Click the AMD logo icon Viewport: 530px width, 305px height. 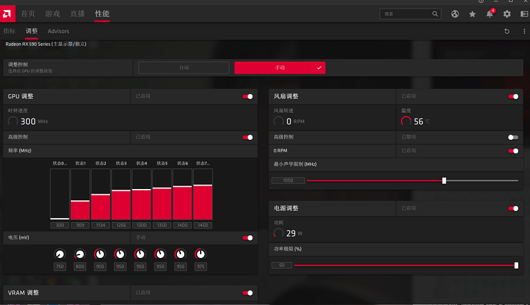click(7, 13)
